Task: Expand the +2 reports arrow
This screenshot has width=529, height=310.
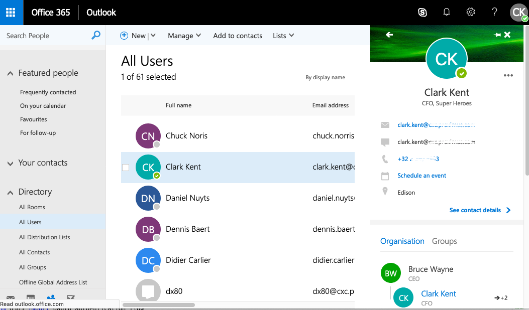Action: click(x=501, y=298)
